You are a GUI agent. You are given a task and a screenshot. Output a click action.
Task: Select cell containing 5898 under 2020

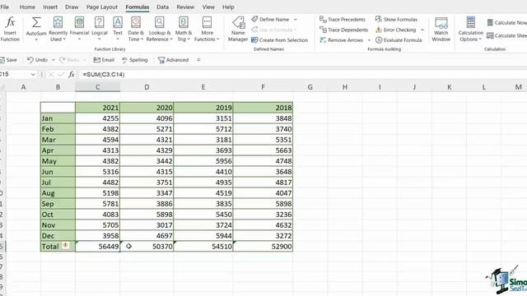[x=147, y=215]
